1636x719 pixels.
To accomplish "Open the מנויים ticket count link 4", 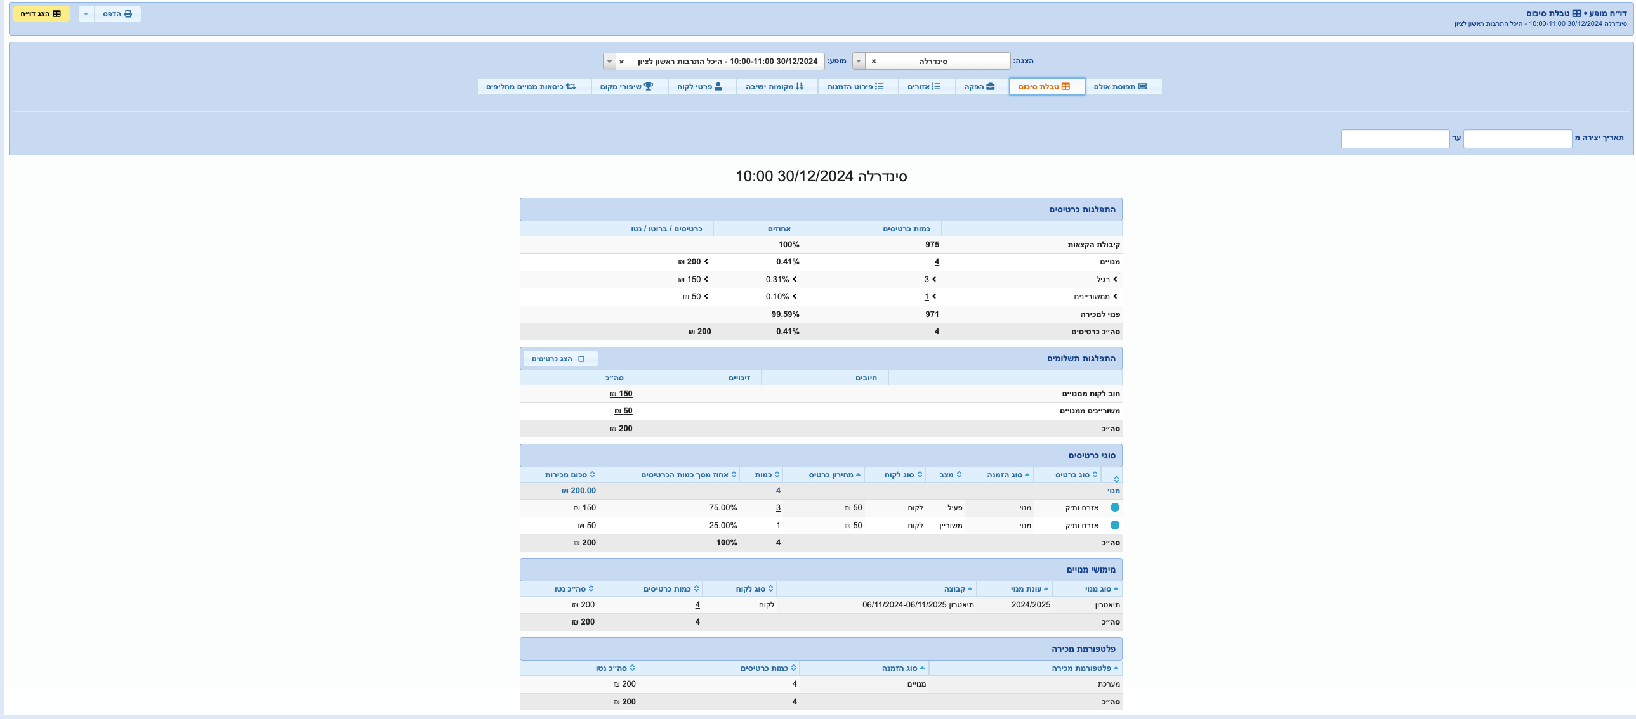I will (x=937, y=262).
